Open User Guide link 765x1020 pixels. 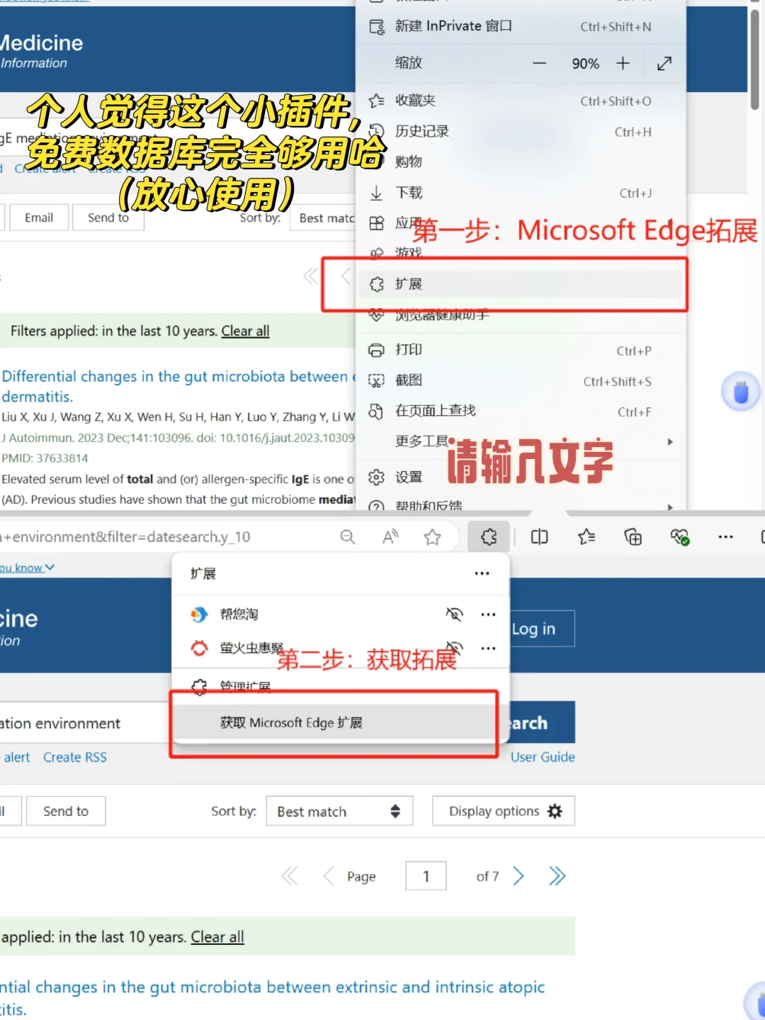[543, 756]
